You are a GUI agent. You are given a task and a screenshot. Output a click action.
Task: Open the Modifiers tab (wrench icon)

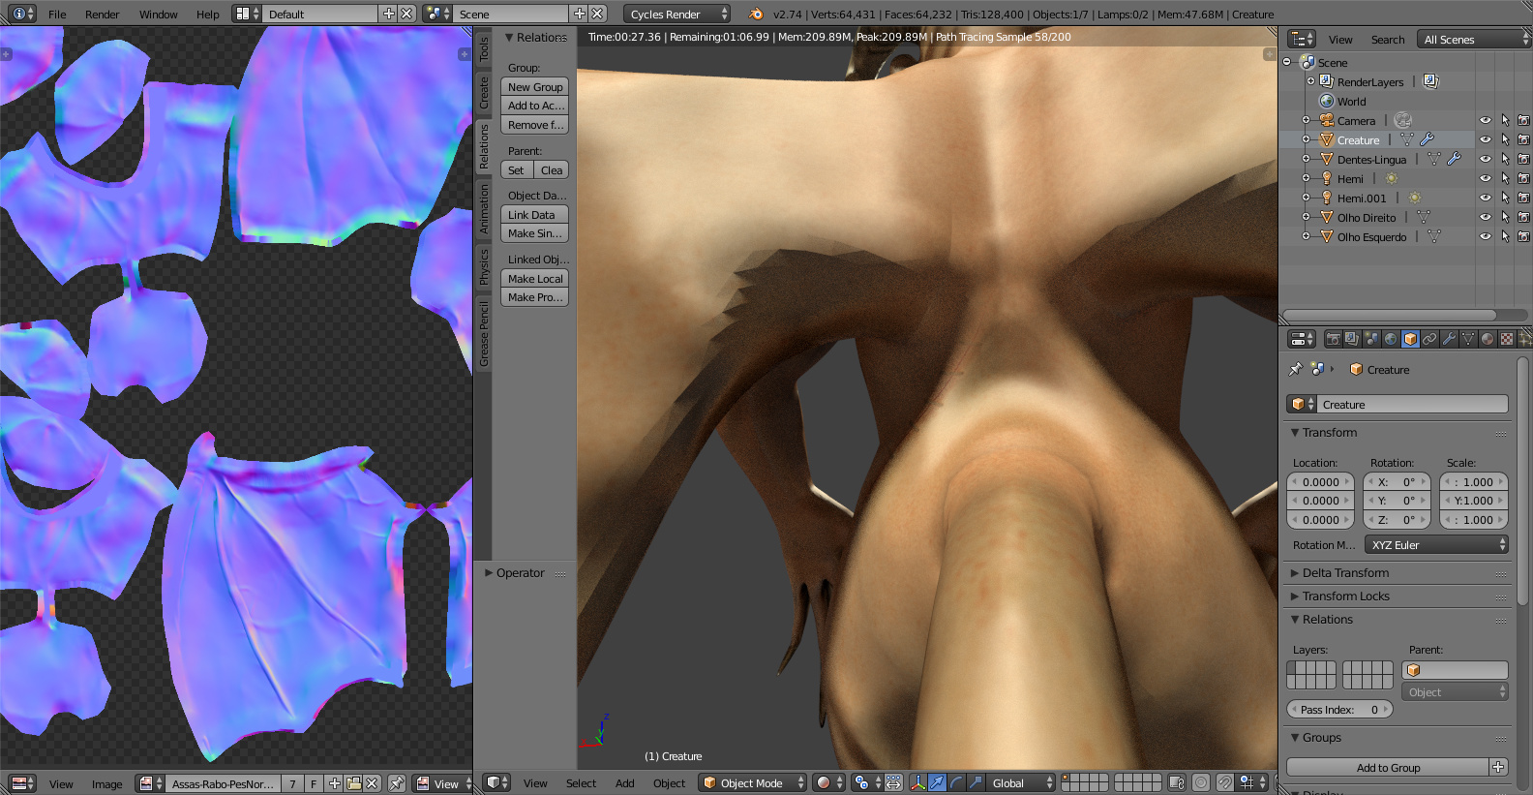(x=1449, y=339)
